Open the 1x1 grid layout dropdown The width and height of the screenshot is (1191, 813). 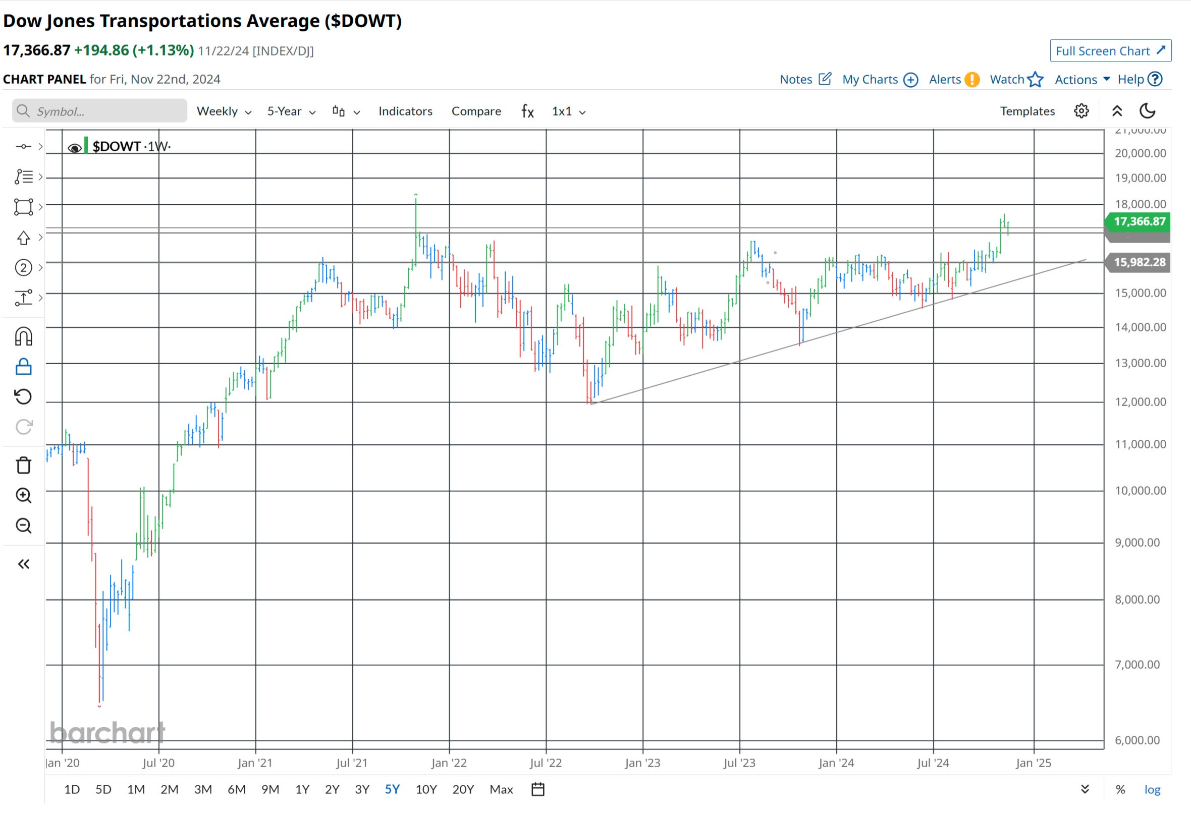pyautogui.click(x=568, y=111)
